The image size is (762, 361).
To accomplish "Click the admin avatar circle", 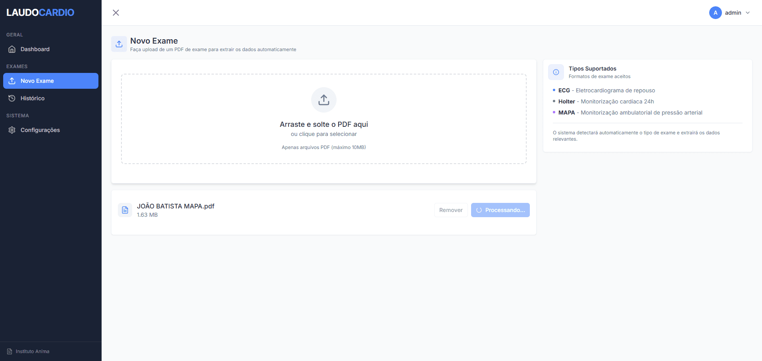I will tap(715, 13).
